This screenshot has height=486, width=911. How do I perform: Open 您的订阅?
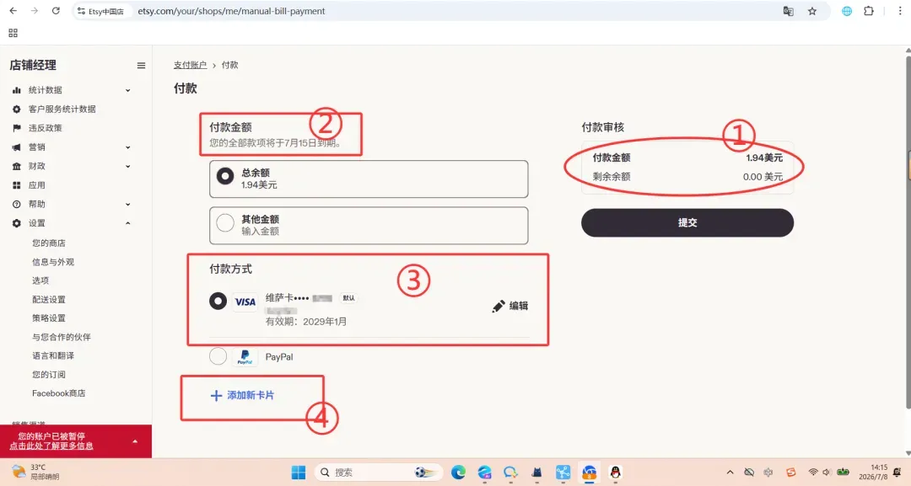coord(49,375)
